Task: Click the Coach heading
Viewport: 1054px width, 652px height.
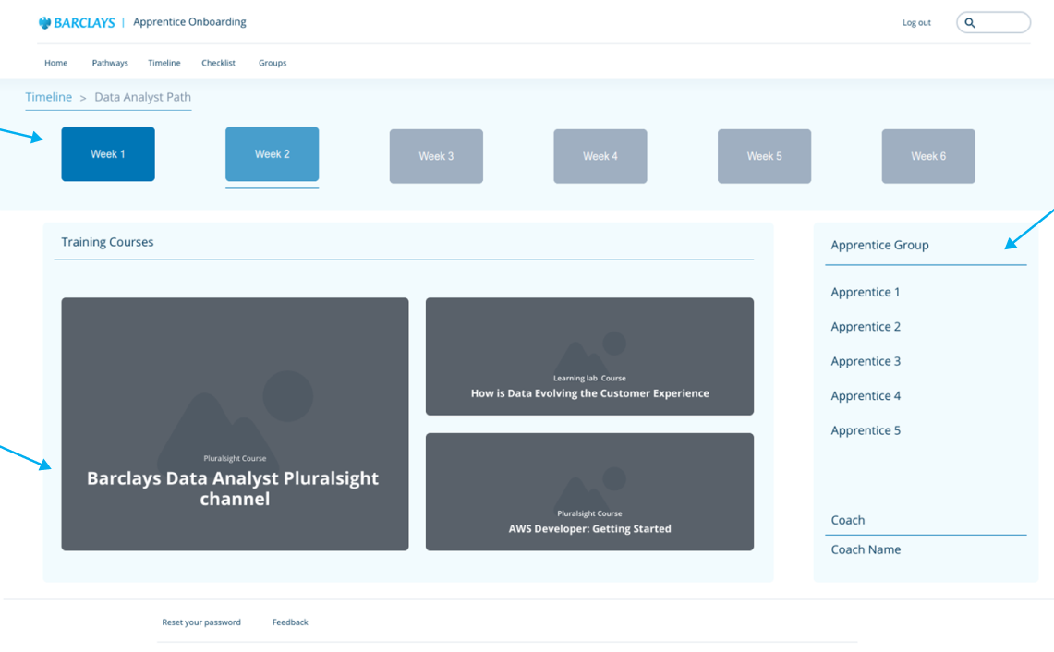Action: coord(848,520)
